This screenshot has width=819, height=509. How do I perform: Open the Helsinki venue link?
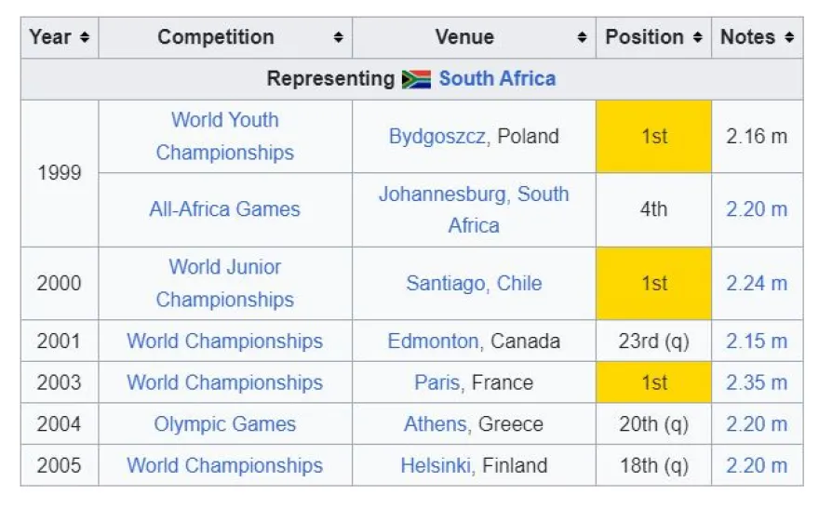coord(435,465)
